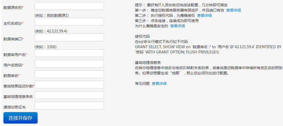Click the 数据源名称 input field

69,6
